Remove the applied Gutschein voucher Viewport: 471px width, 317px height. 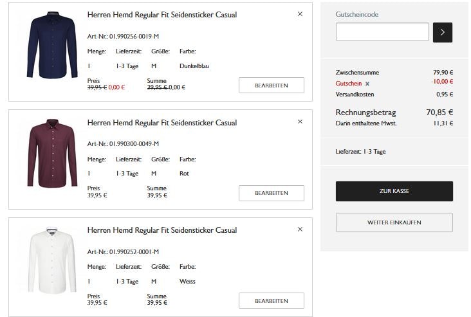click(x=367, y=84)
